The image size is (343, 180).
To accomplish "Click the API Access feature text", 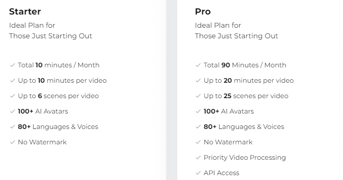I will coord(221,173).
